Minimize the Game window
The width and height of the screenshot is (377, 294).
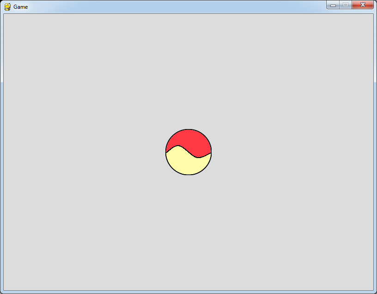pyautogui.click(x=333, y=5)
